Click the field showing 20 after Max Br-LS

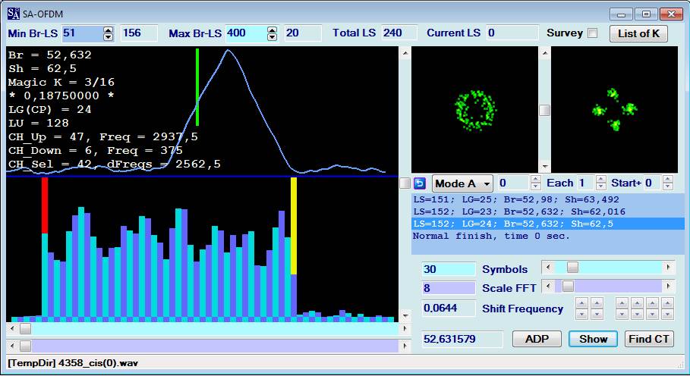(x=303, y=33)
